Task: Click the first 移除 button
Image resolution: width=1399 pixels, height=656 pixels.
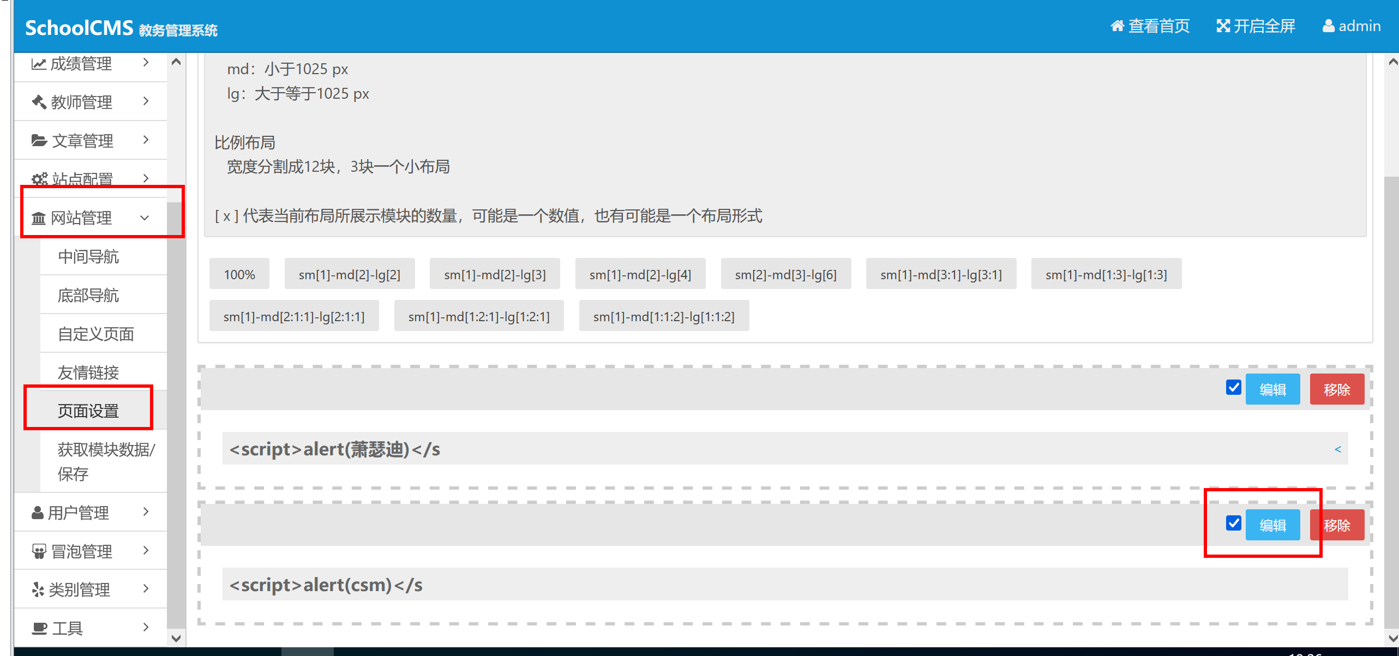Action: click(x=1336, y=389)
